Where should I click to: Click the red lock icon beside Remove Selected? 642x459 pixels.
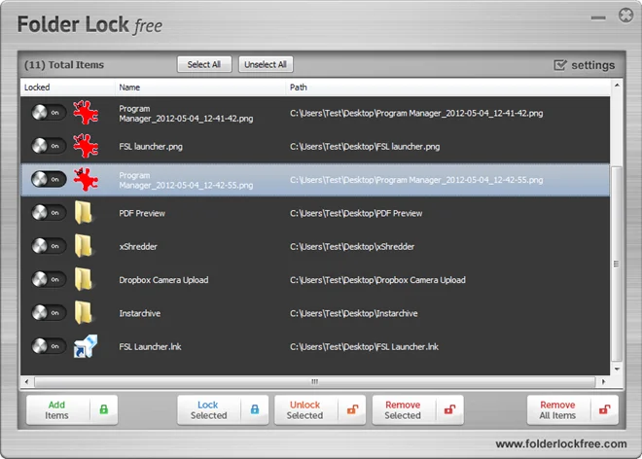tap(450, 409)
